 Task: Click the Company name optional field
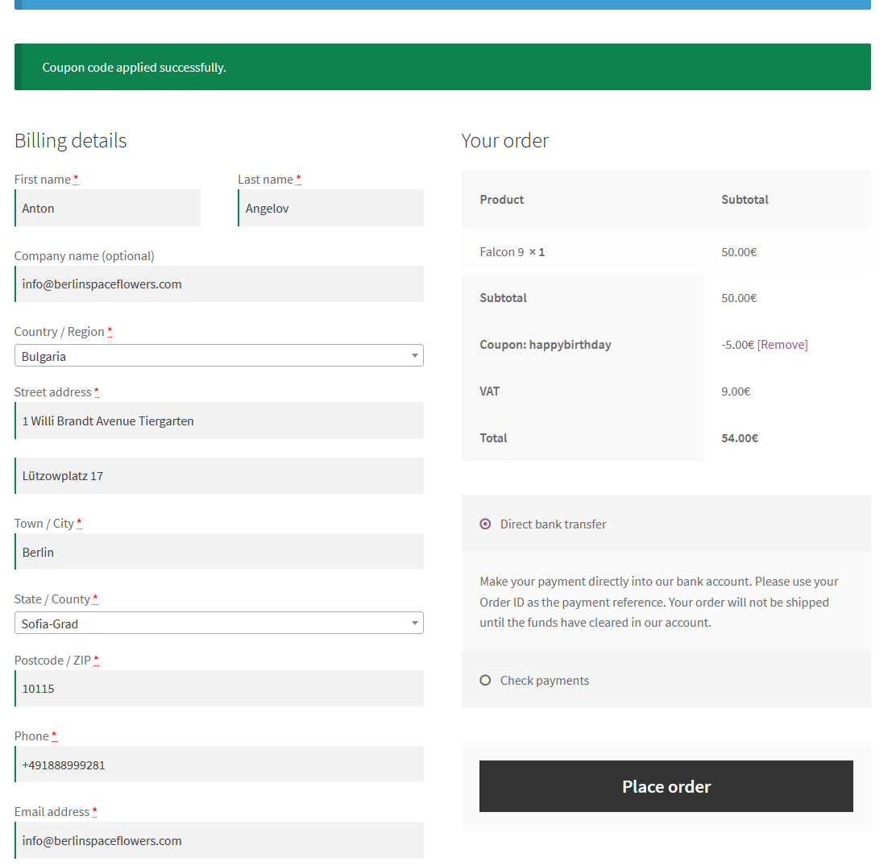(218, 284)
